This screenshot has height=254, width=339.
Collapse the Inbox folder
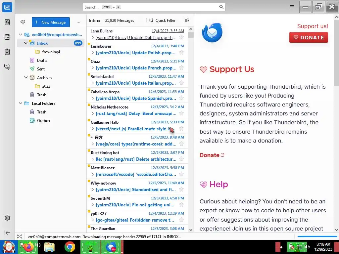[26, 43]
